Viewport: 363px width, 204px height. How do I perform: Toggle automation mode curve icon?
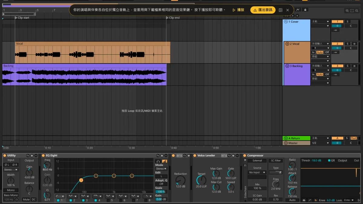click(x=298, y=10)
